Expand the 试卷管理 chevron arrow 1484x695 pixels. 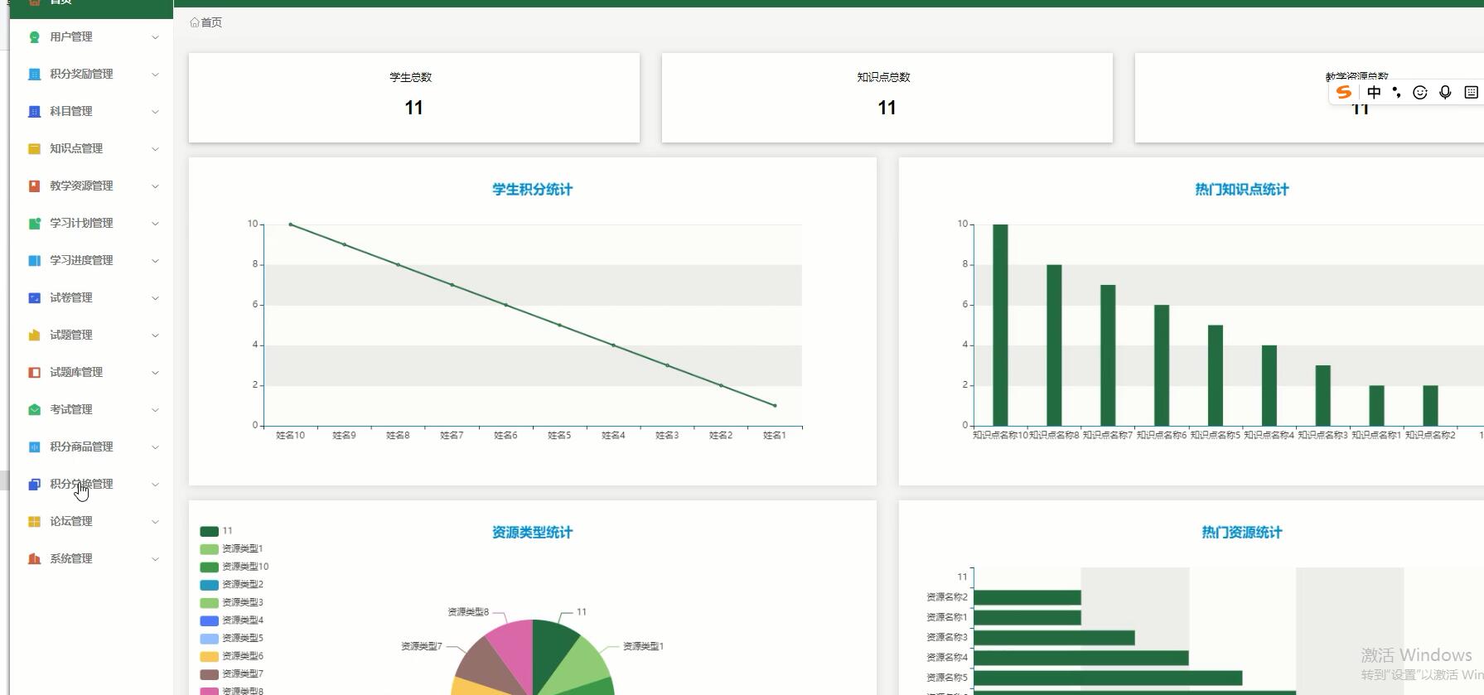pos(155,298)
